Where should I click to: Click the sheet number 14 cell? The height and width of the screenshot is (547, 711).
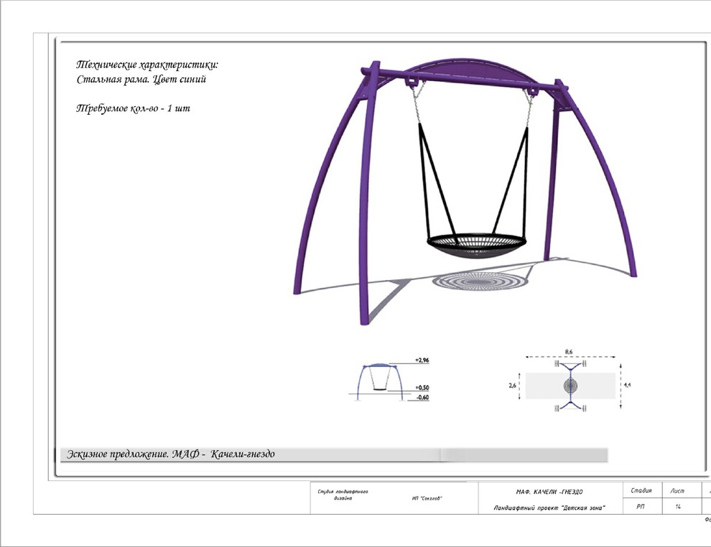click(677, 507)
